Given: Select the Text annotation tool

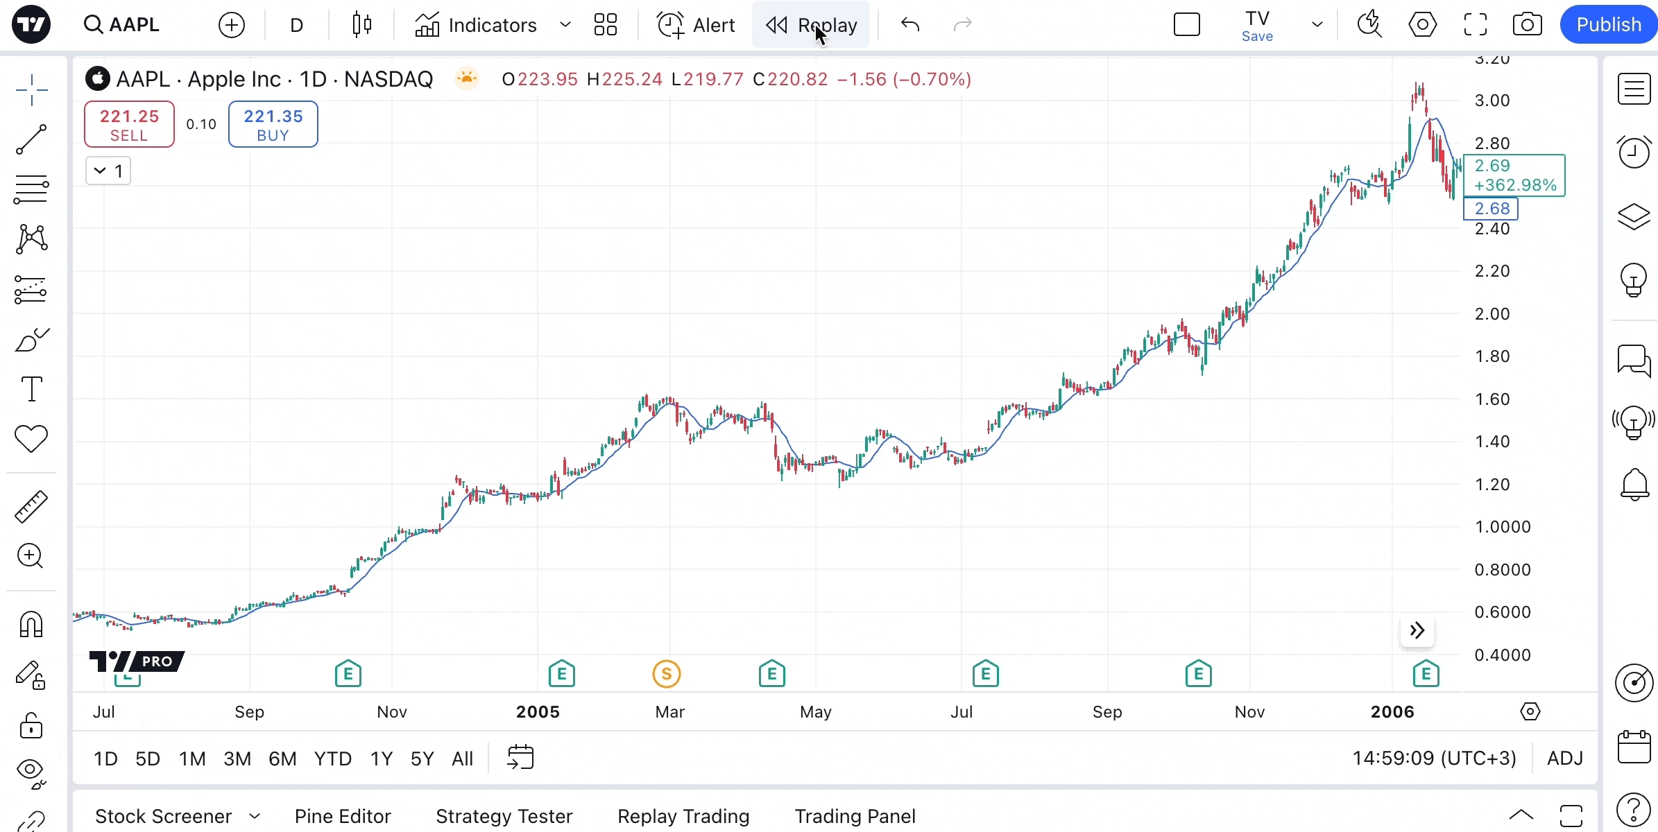Looking at the screenshot, I should pos(31,389).
